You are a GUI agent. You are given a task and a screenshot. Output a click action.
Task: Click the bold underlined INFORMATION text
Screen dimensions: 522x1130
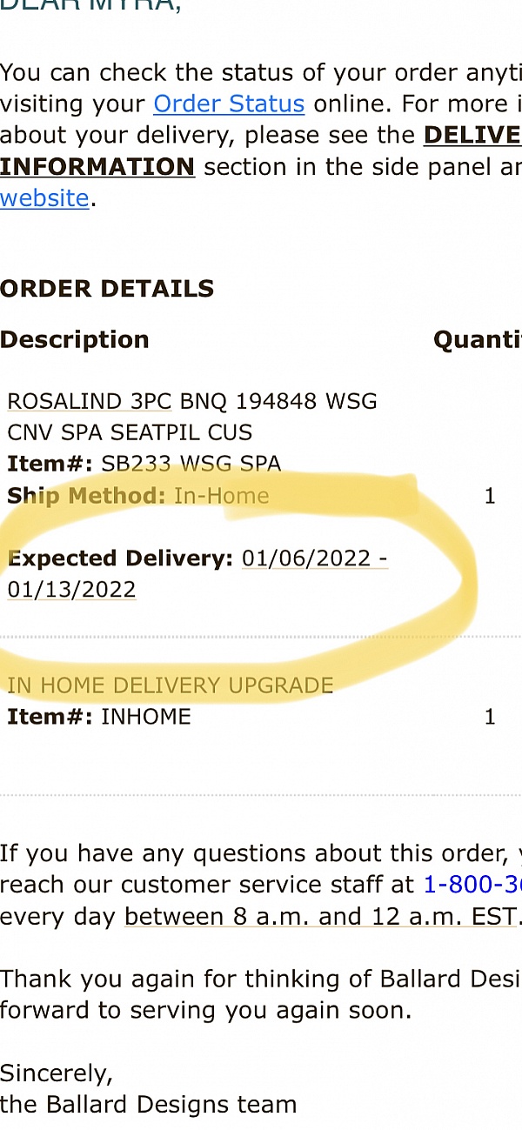coord(97,167)
